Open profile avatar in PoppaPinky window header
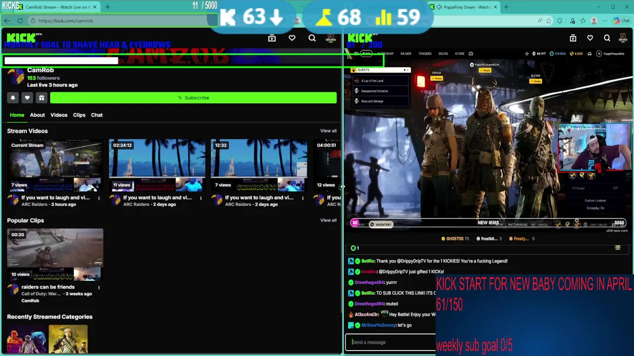634x356 pixels. click(x=622, y=38)
